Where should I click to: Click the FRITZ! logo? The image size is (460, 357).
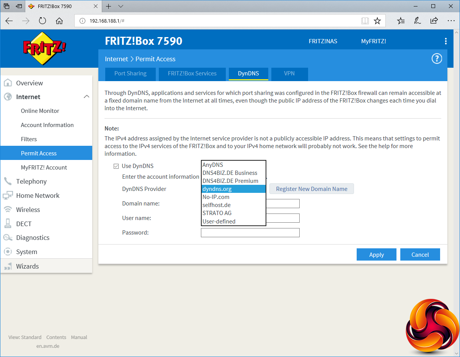[44, 48]
